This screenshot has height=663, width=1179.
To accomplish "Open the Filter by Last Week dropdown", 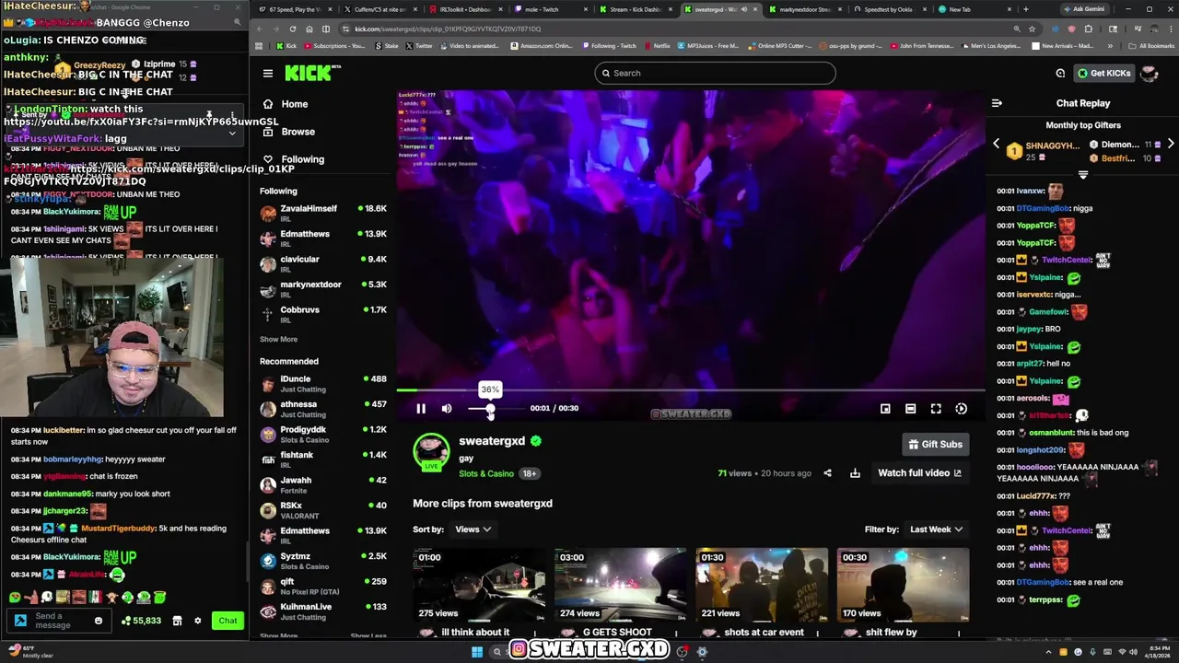I will pyautogui.click(x=936, y=529).
